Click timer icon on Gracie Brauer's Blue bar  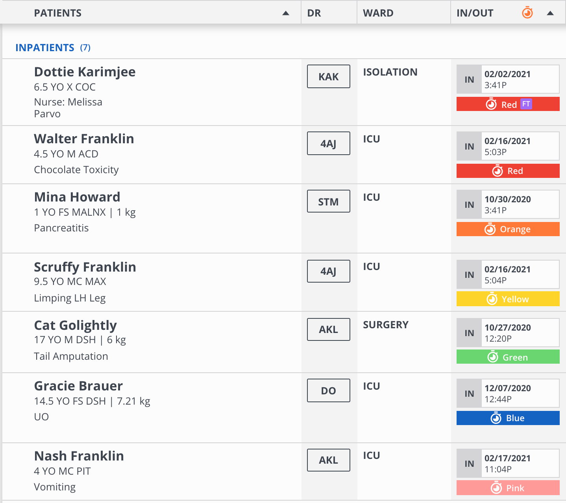[x=496, y=418]
